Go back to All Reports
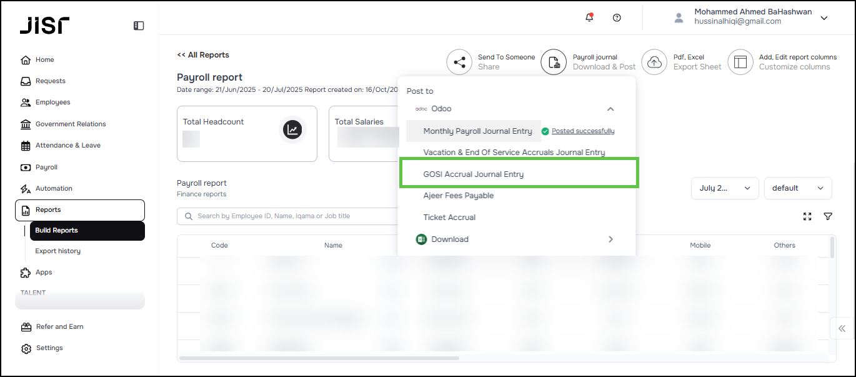 [x=203, y=55]
